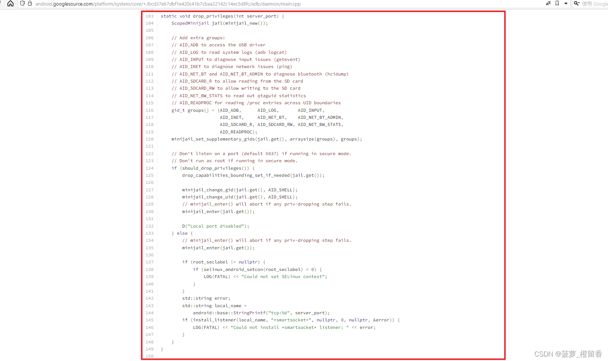The image size is (608, 361).
Task: Click 'AID_NET_BW_STATS,' on line 118
Action: (320, 124)
